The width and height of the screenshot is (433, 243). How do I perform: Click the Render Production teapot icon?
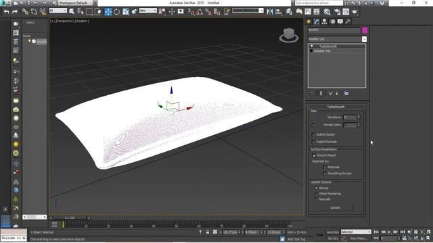(x=355, y=11)
